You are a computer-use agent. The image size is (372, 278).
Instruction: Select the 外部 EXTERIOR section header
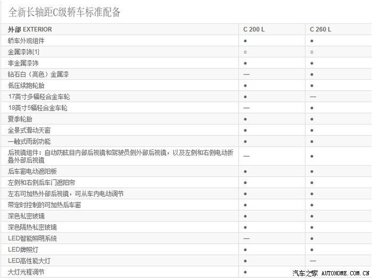(30, 30)
